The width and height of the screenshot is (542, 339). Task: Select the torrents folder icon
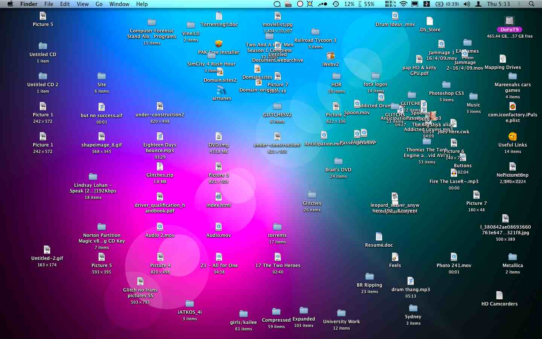pyautogui.click(x=277, y=227)
